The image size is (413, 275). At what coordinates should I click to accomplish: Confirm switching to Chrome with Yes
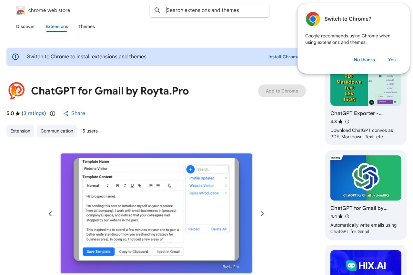[x=392, y=60]
